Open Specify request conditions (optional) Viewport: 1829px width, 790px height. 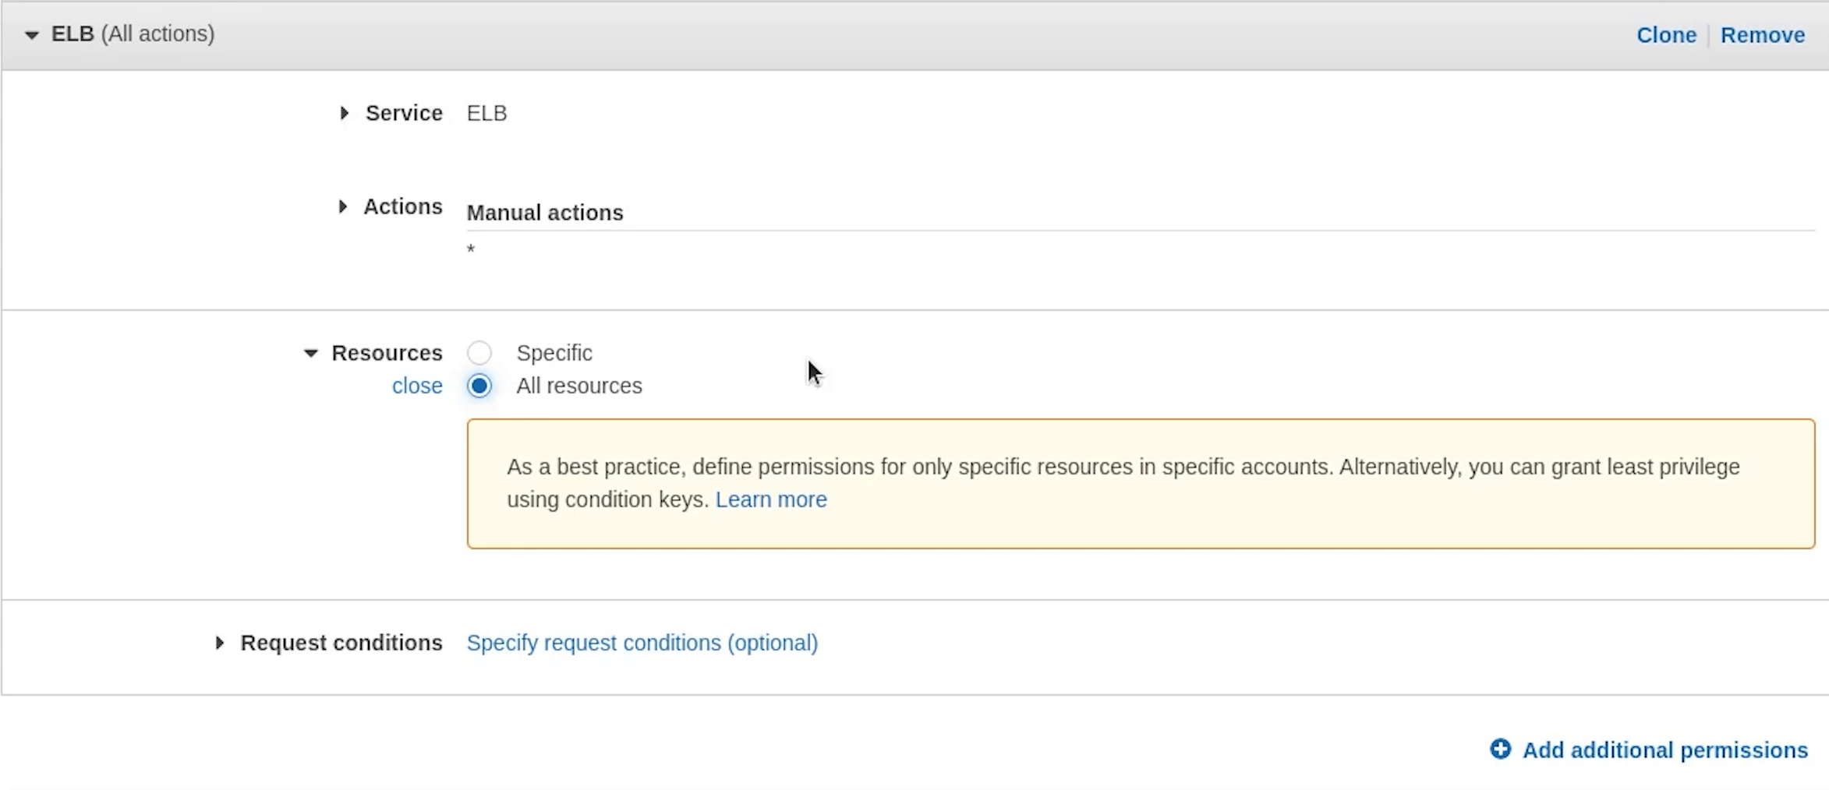coord(642,643)
